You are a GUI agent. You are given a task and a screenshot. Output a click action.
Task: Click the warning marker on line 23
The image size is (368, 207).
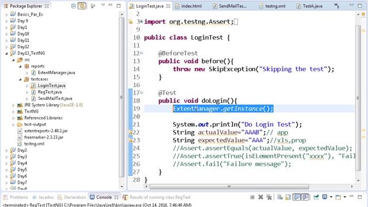coord(131,140)
